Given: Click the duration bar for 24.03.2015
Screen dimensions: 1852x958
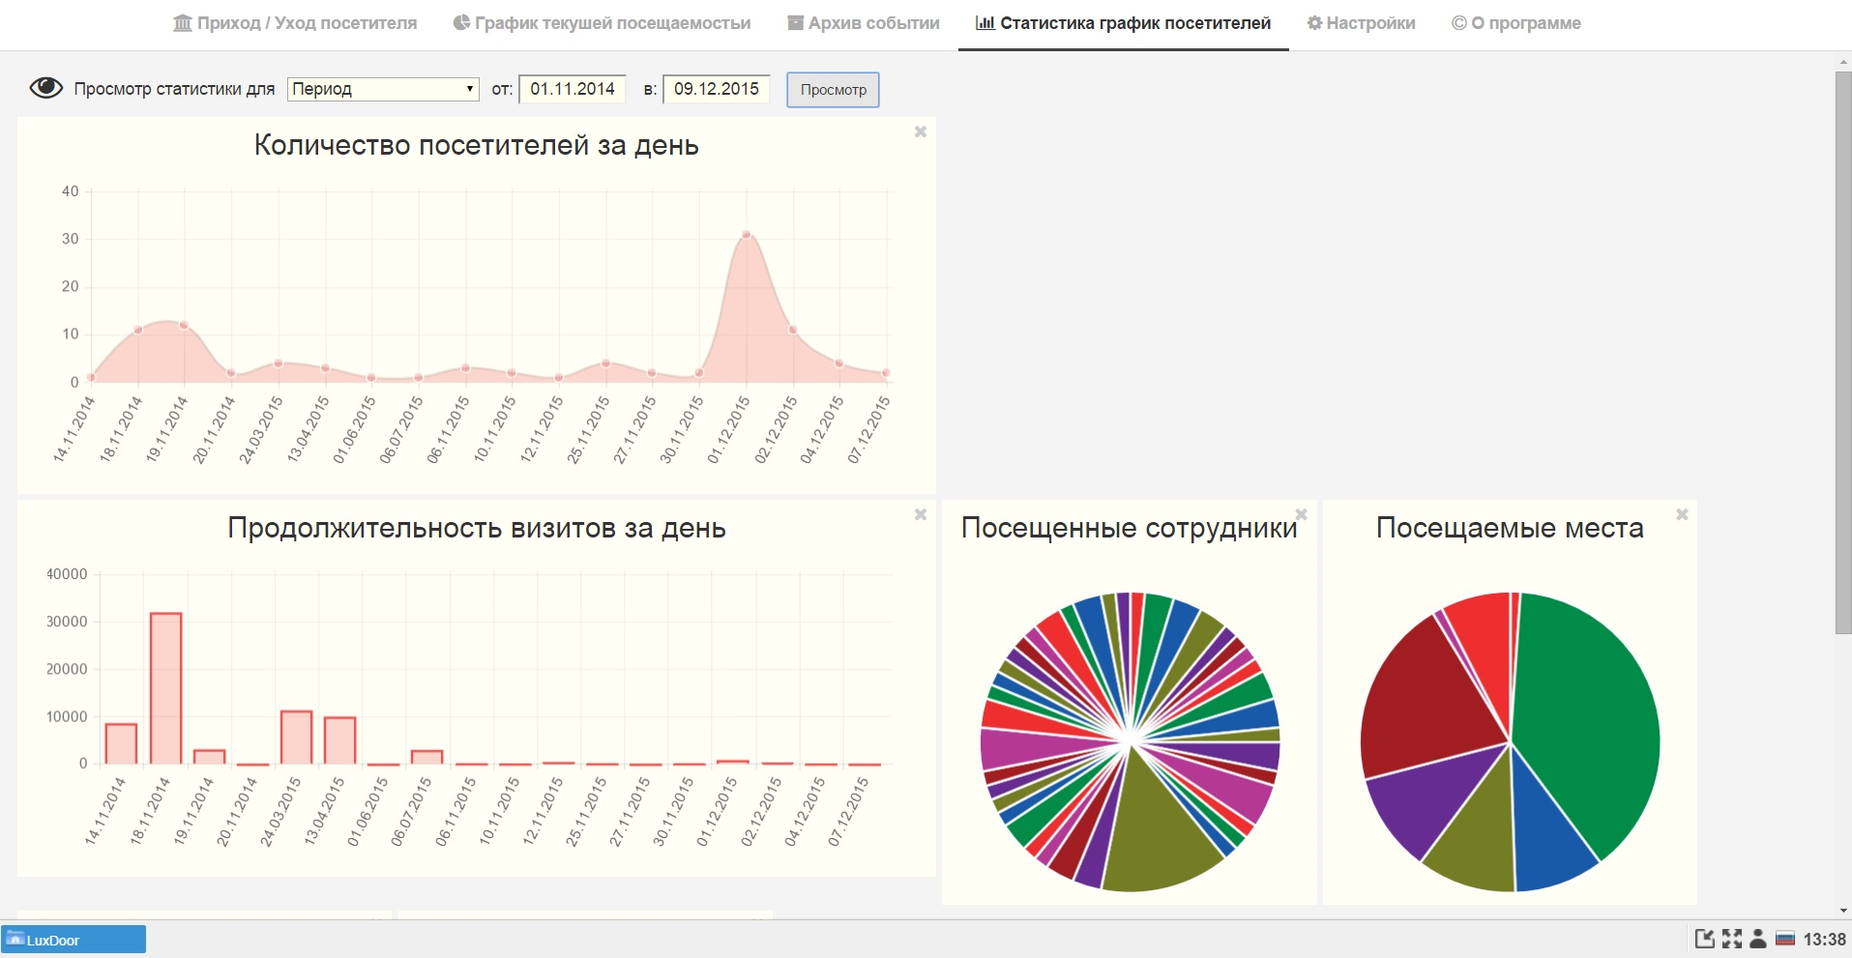Looking at the screenshot, I should click(x=296, y=738).
